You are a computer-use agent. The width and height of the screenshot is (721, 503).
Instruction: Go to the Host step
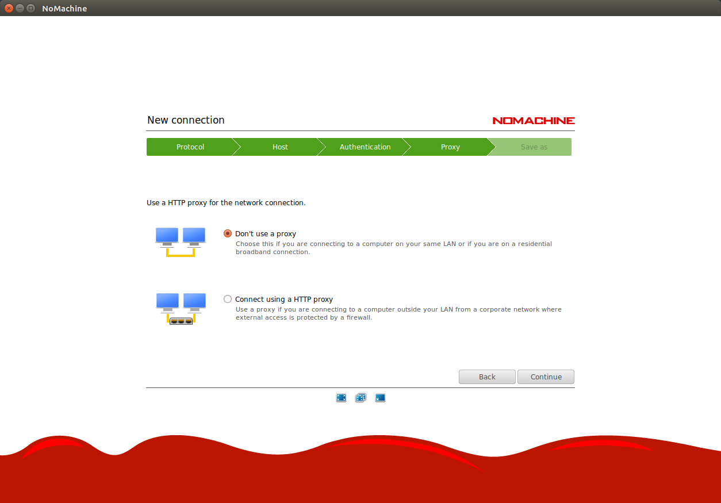pyautogui.click(x=280, y=147)
